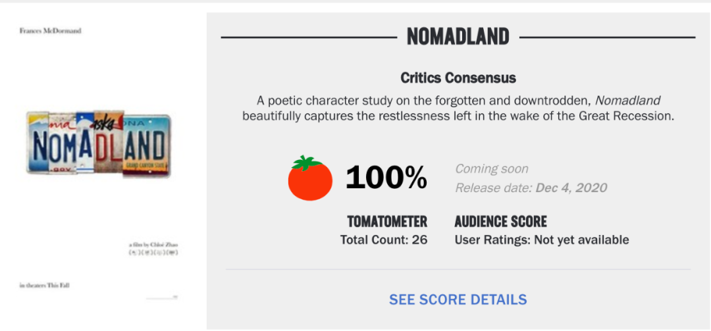Click the green leaf stem of tomato icon
The image size is (711, 331).
tap(307, 163)
